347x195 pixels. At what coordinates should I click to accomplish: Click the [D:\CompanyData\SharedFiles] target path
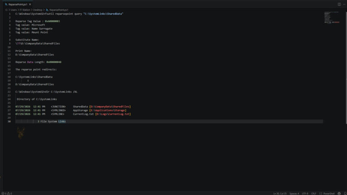(x=110, y=107)
